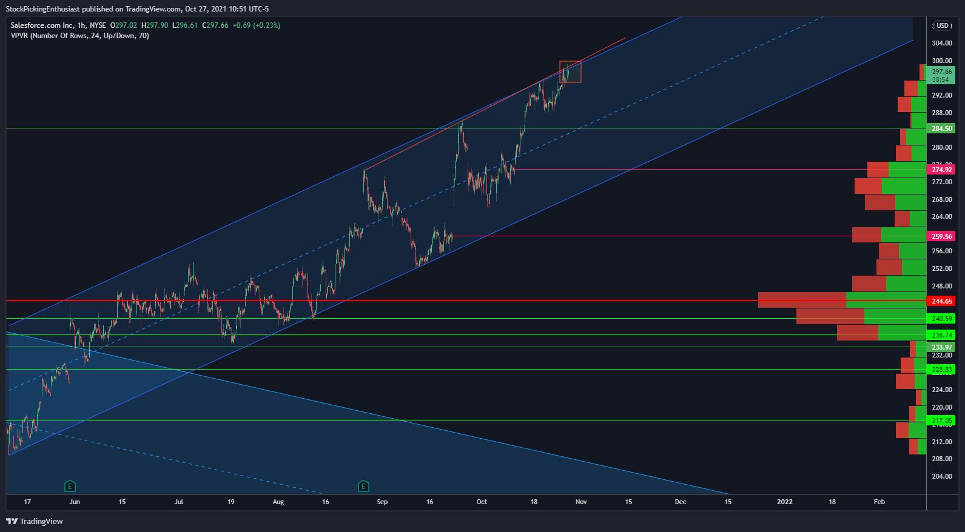Image resolution: width=965 pixels, height=532 pixels.
Task: Click the bar countdown timer 38:54
Action: (941, 79)
